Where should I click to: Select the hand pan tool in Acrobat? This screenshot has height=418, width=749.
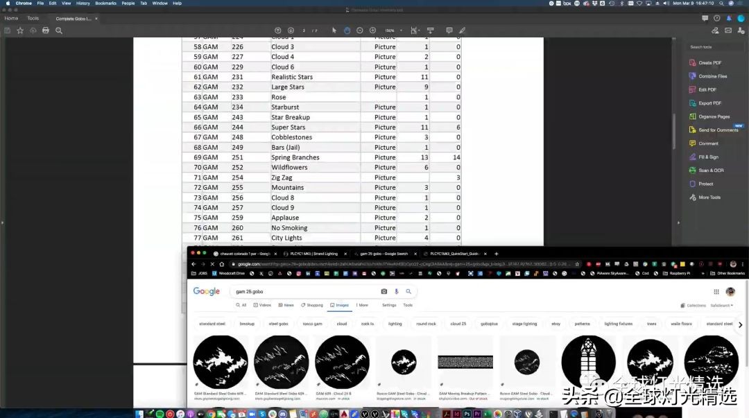pyautogui.click(x=347, y=30)
